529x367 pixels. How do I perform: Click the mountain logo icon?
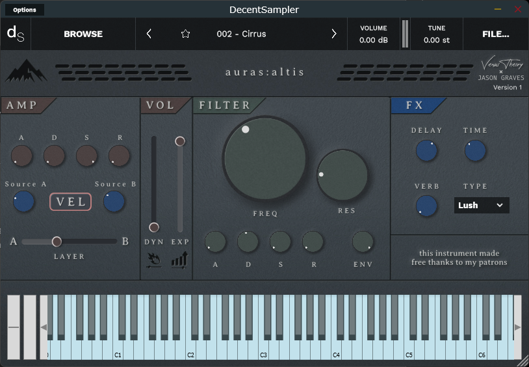26,71
